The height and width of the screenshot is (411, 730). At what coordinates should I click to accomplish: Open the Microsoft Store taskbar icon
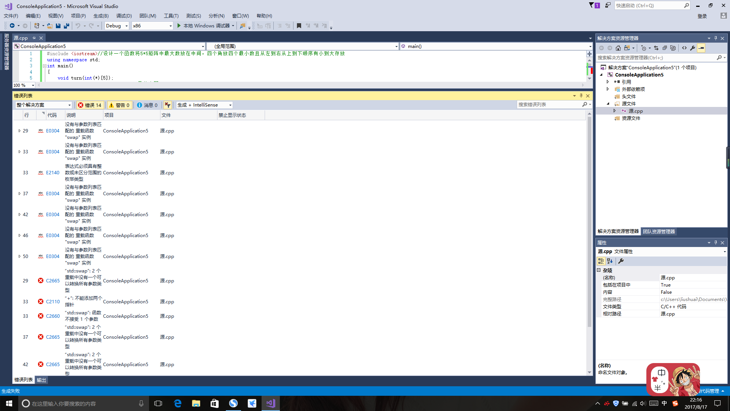coord(215,403)
